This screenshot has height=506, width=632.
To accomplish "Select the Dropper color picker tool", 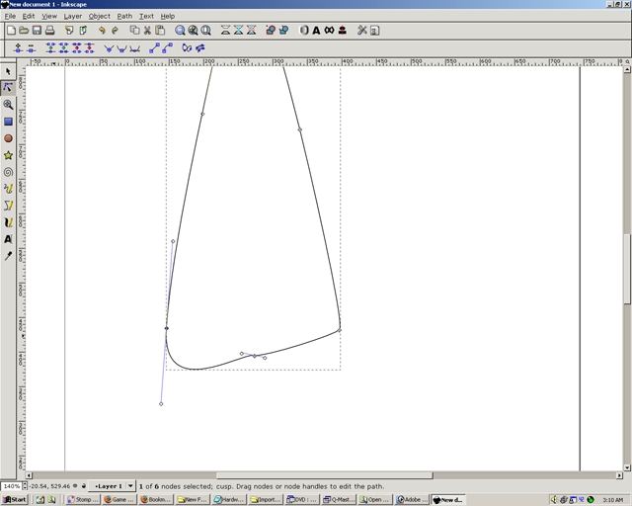I will tap(8, 256).
